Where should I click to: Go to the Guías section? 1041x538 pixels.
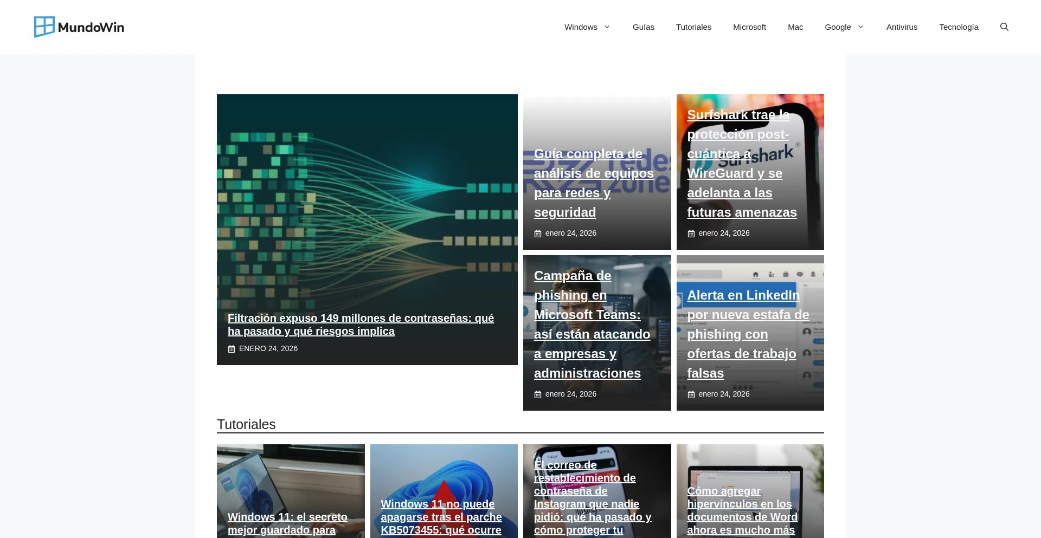point(644,27)
